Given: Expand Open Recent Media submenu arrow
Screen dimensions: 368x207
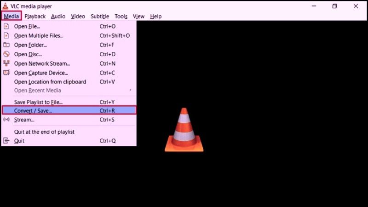Looking at the screenshot, I should 130,90.
